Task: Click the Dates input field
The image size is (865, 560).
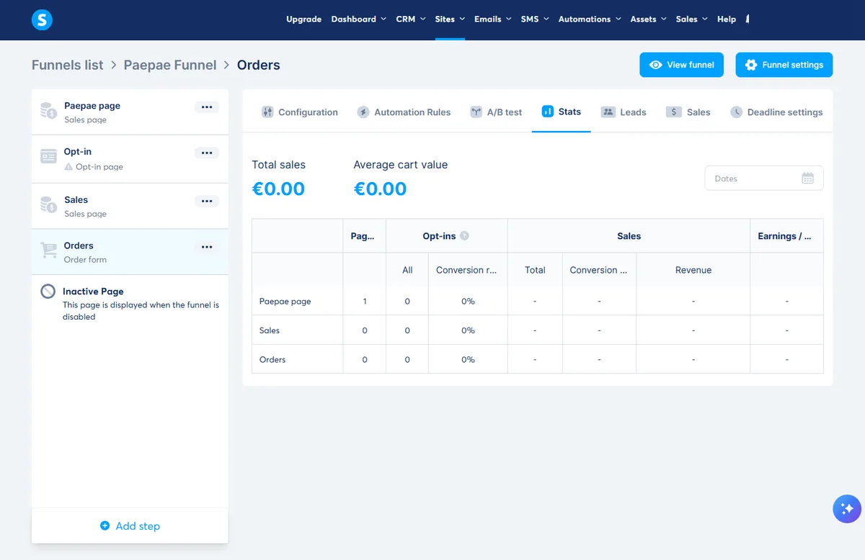Action: click(764, 179)
